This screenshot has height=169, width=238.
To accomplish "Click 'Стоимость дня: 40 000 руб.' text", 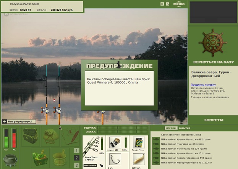I will [x=208, y=91].
